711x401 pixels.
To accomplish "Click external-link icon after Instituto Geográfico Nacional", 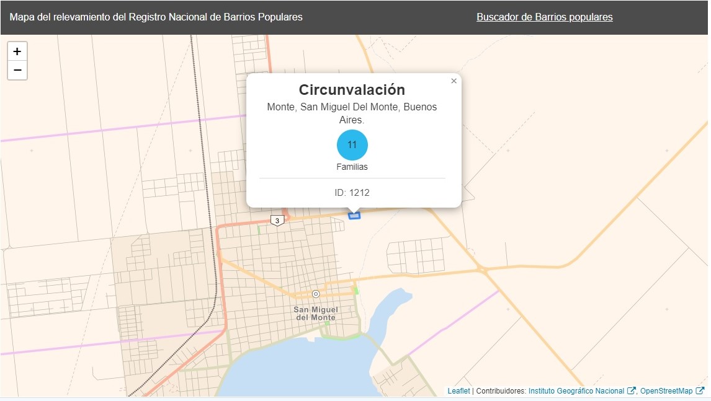I will click(632, 391).
